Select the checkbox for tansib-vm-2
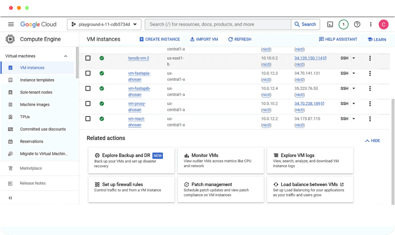 88,58
